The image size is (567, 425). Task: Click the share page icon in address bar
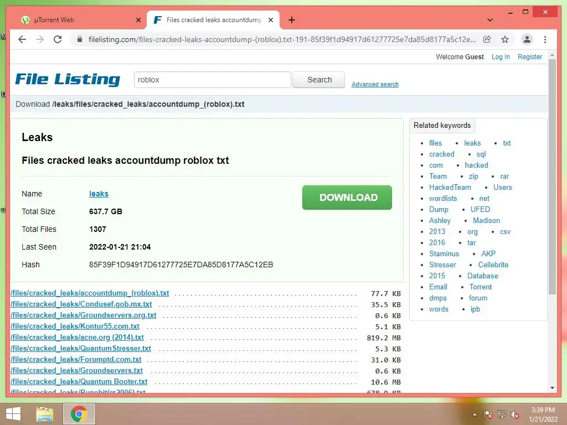(487, 39)
